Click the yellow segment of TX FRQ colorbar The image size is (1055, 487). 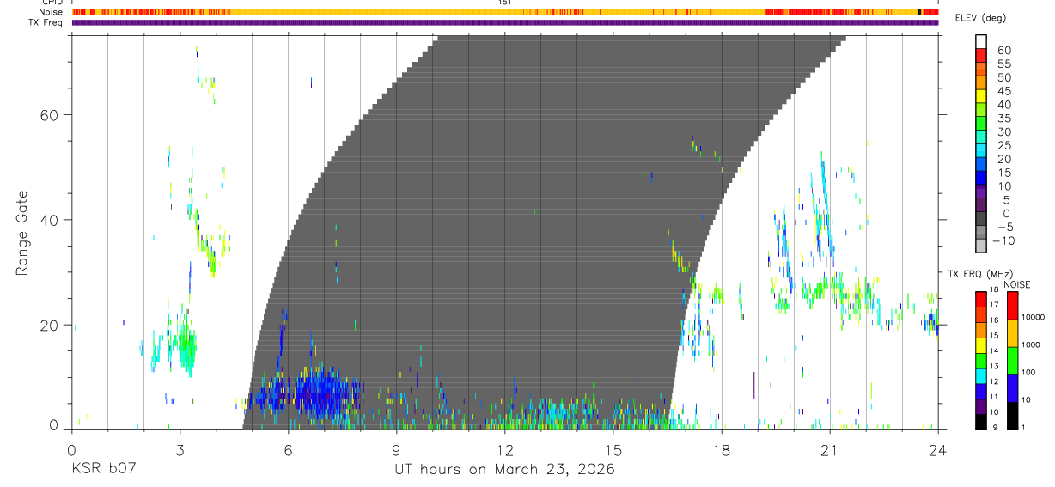coord(981,345)
